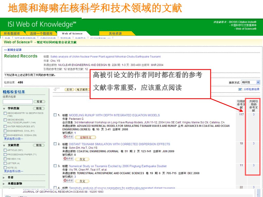
Task: Click 被引频次 count for record 1
Action: coord(75,133)
